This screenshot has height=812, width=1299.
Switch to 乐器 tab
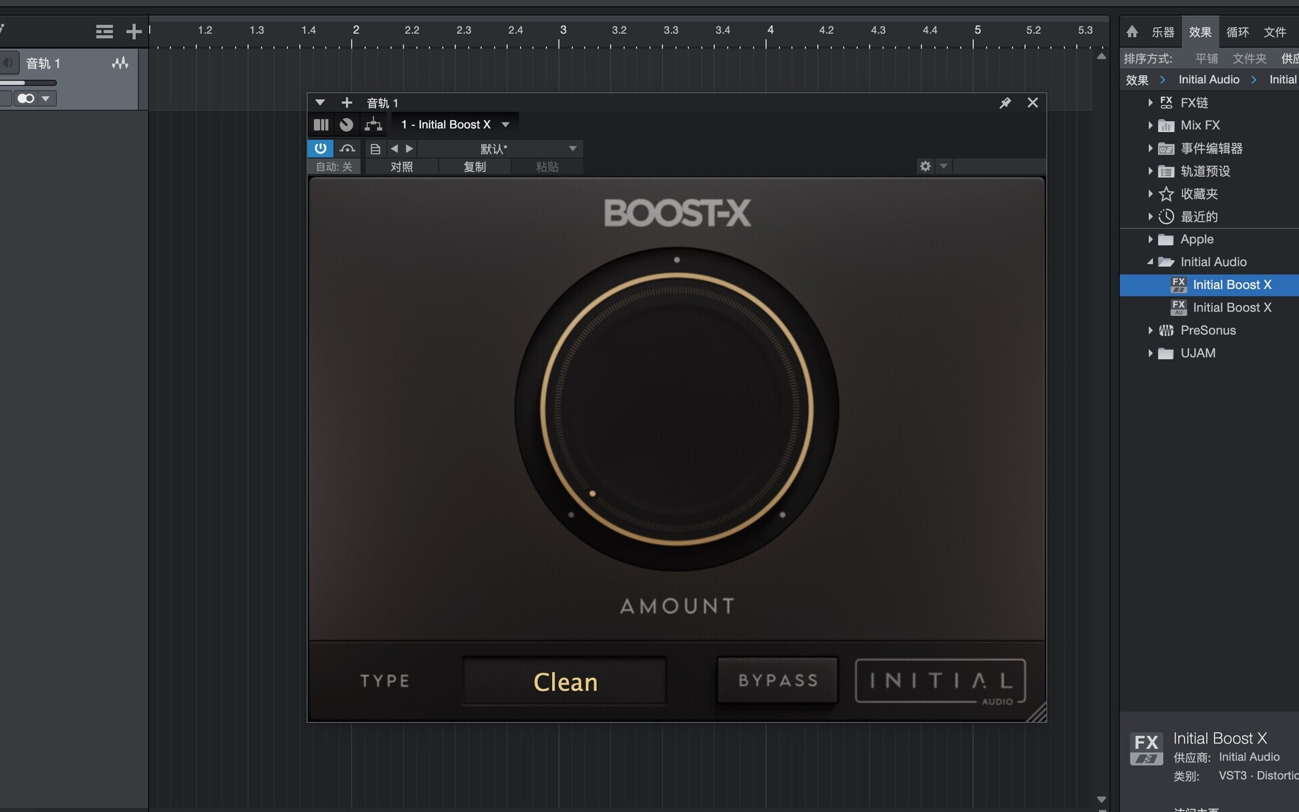pyautogui.click(x=1163, y=32)
